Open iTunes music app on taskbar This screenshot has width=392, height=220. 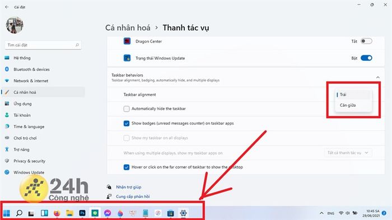pos(158,213)
